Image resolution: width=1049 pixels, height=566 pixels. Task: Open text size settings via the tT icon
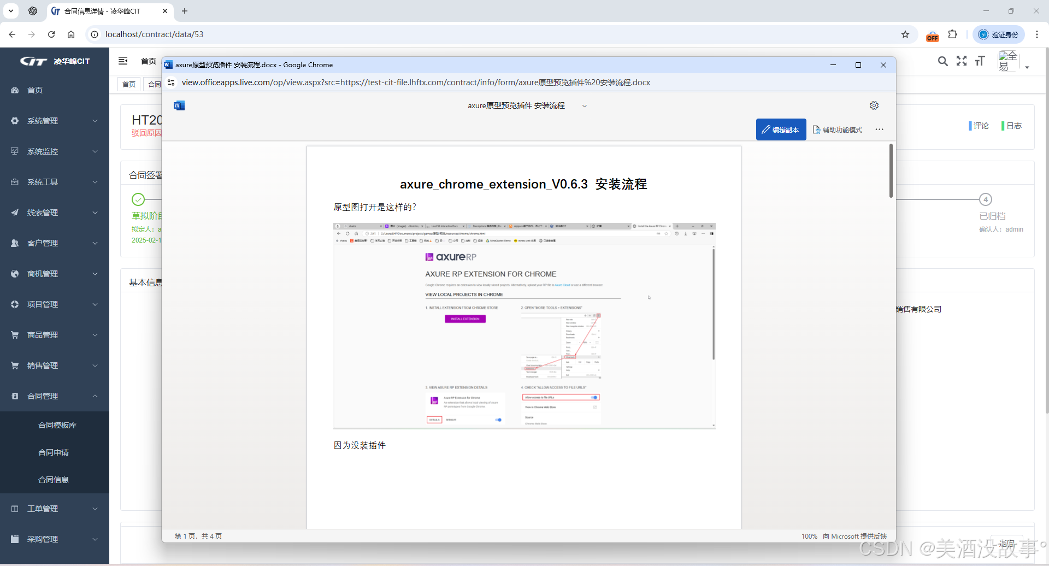pos(980,61)
